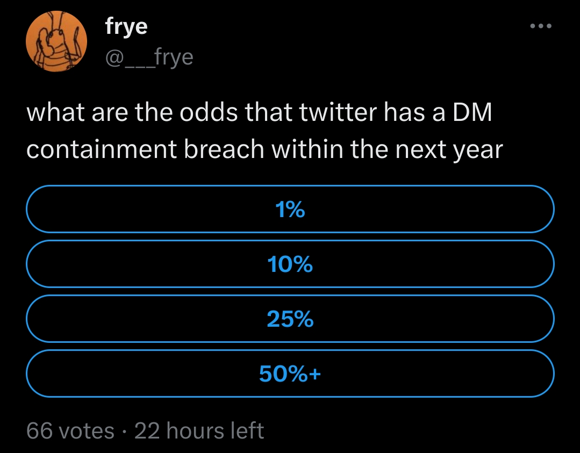The image size is (580, 453).
Task: Click the 66 votes count
Action: pos(70,430)
